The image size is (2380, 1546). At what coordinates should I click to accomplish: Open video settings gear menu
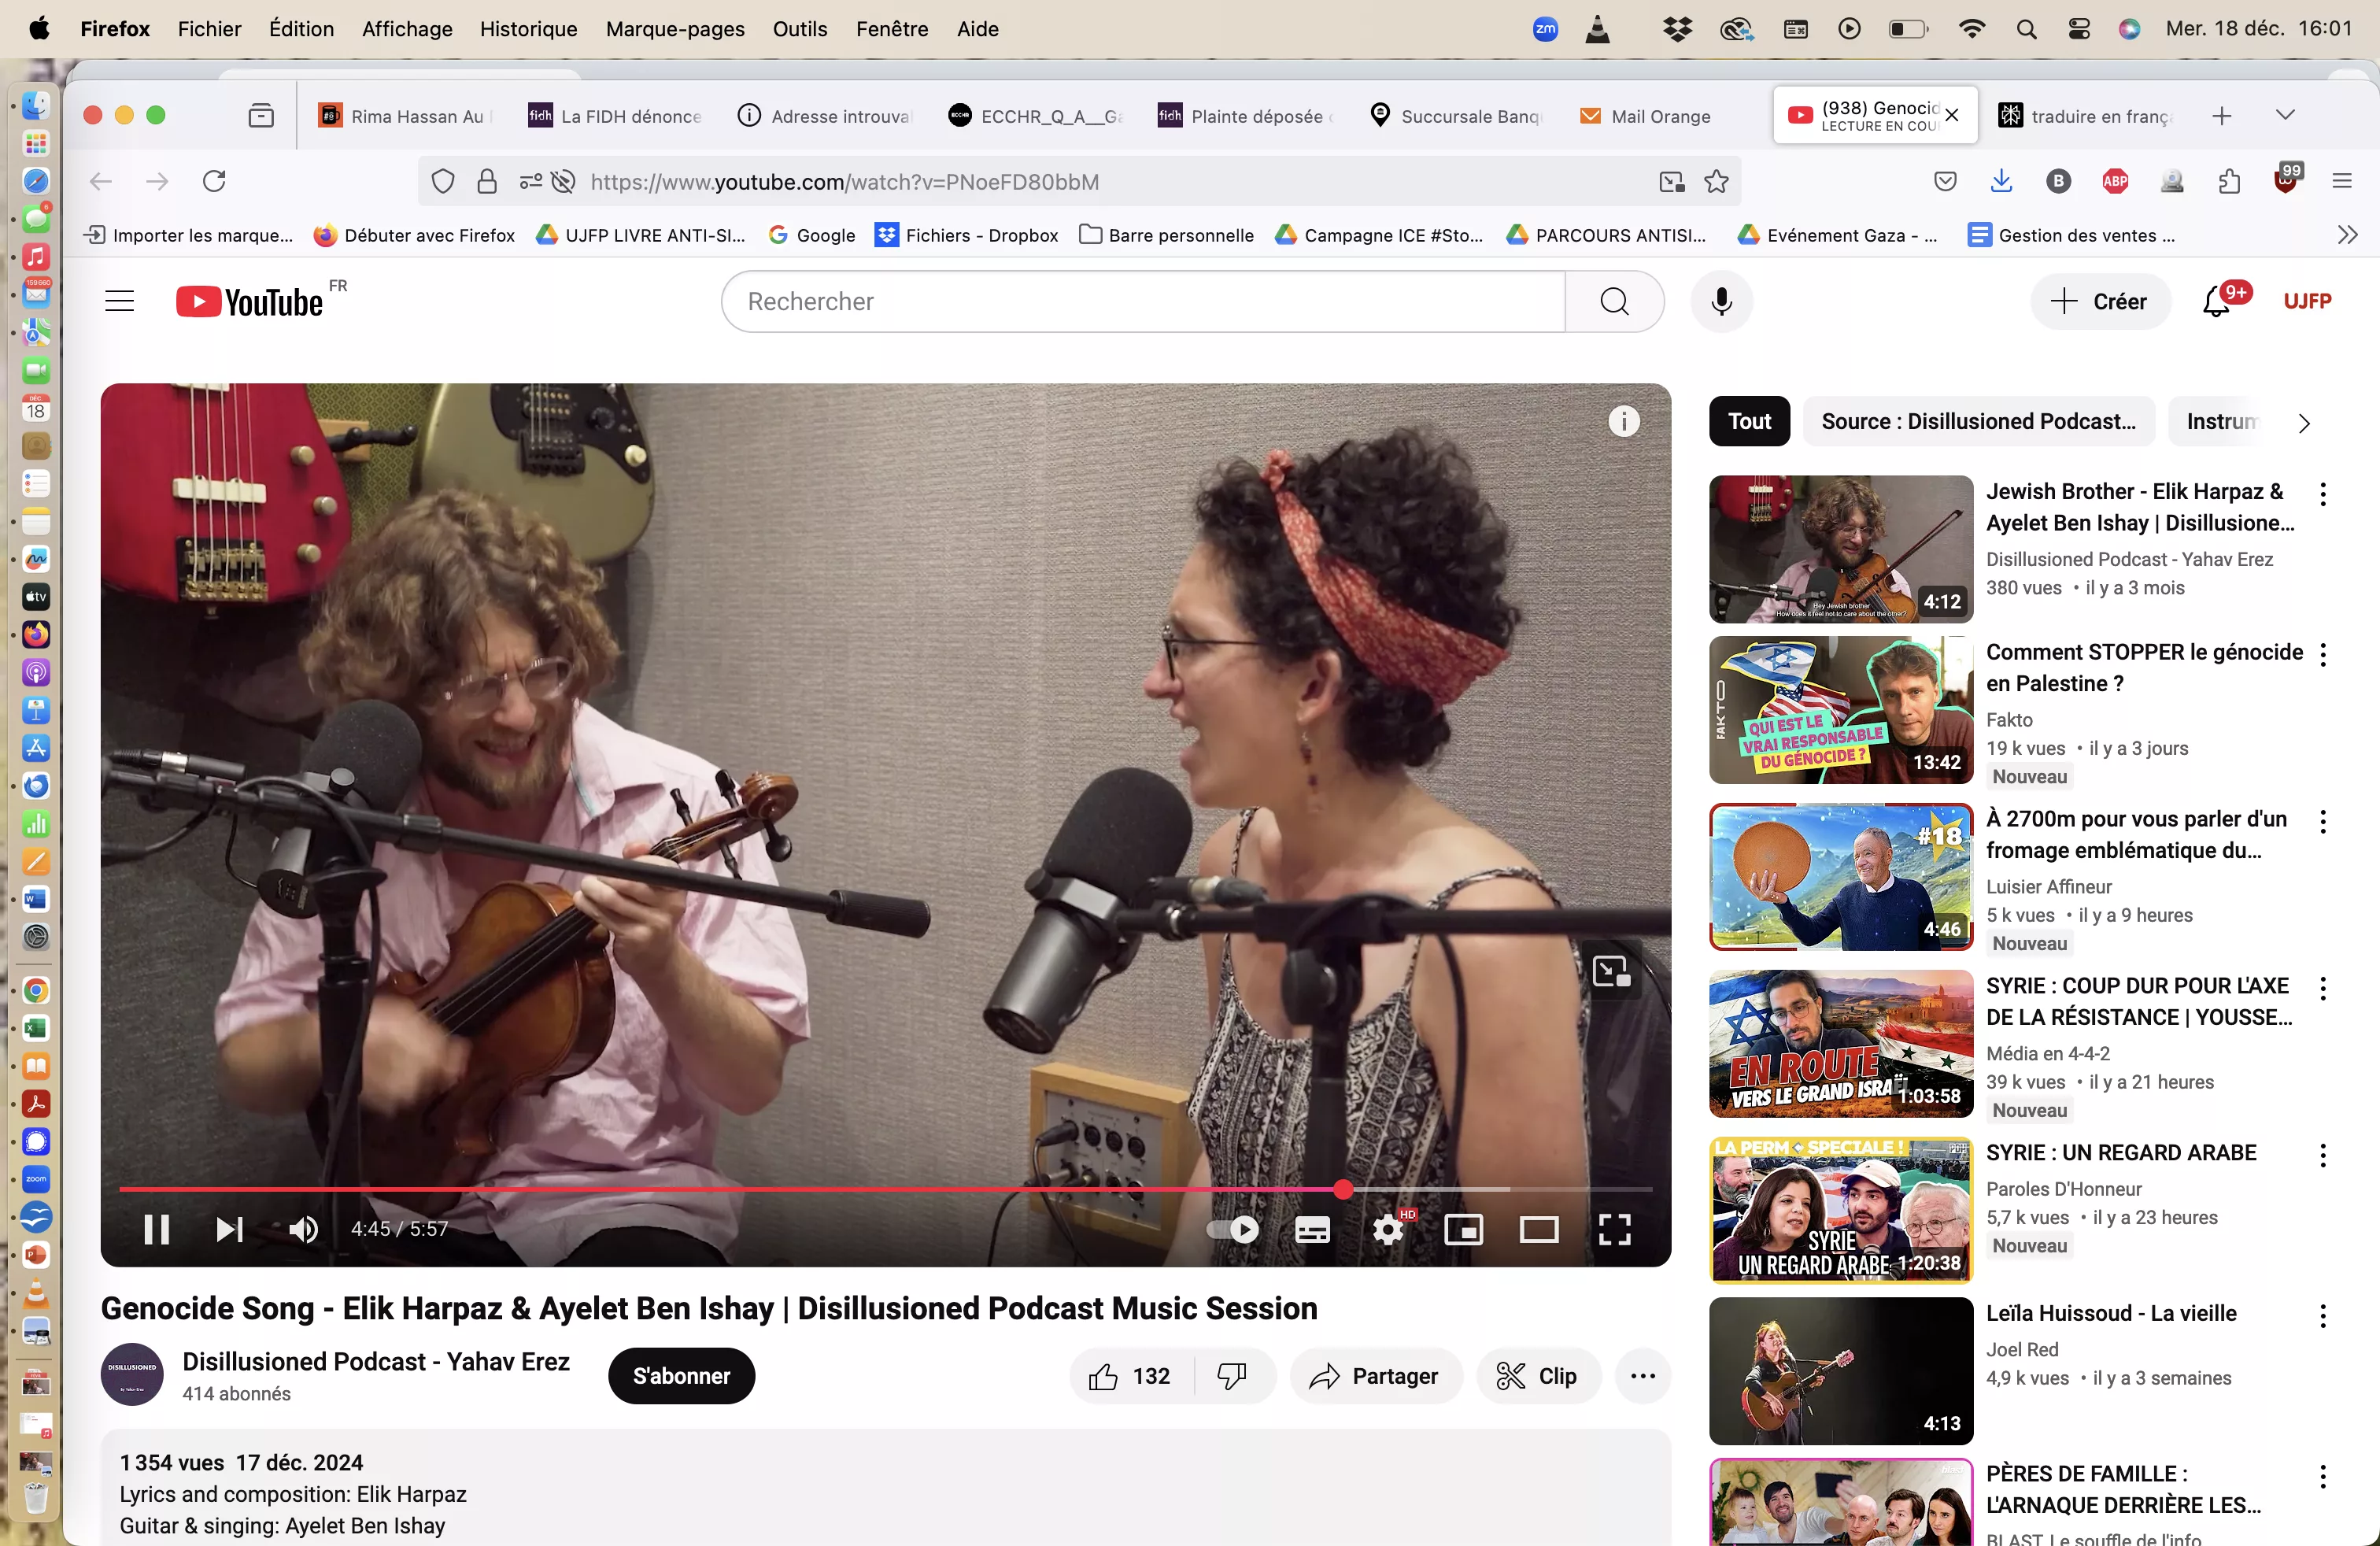coord(1387,1229)
